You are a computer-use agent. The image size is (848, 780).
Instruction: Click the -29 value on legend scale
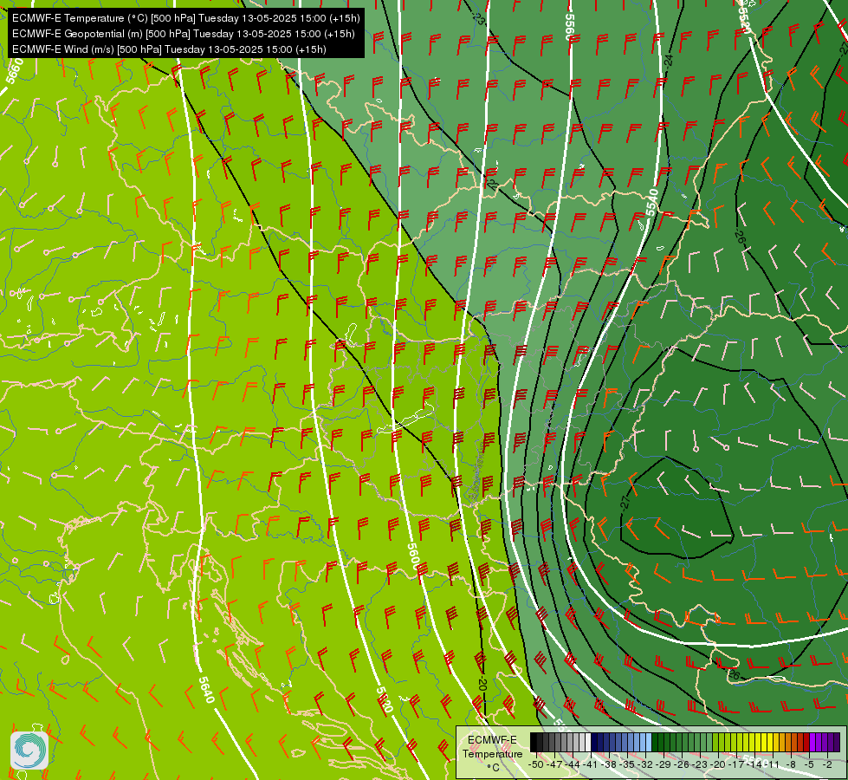click(664, 764)
